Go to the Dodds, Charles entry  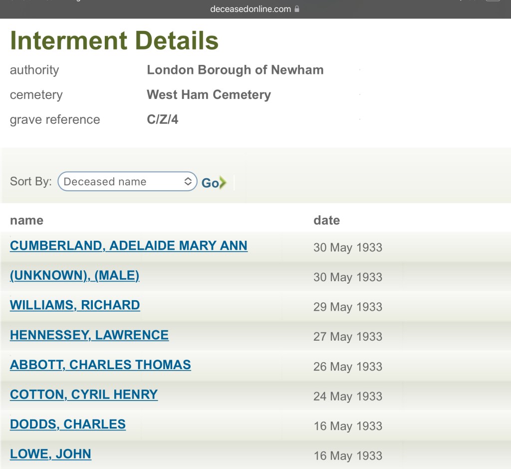[67, 424]
